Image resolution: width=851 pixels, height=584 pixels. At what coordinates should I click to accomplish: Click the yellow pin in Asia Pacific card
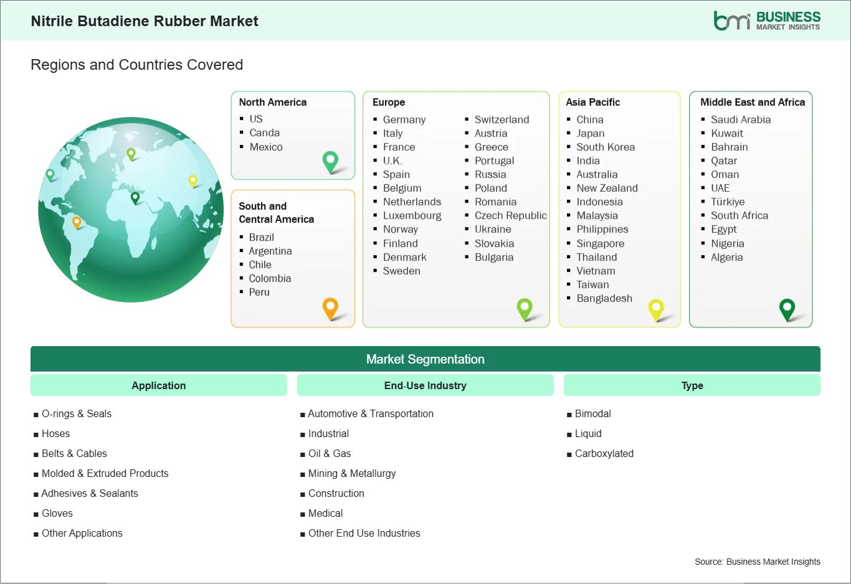pyautogui.click(x=656, y=309)
